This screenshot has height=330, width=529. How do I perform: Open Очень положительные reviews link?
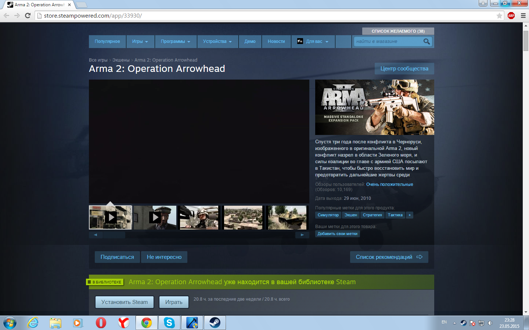click(x=390, y=184)
